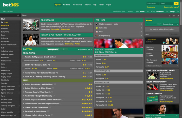
Task: Open the Rejestracja link under login
Action: point(151,7)
